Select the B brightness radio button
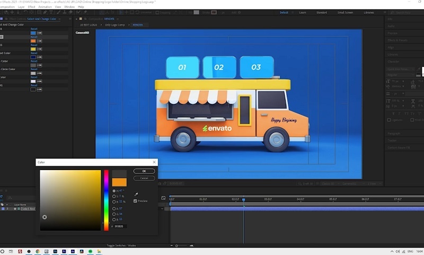The height and width of the screenshot is (255, 424). coord(114,201)
